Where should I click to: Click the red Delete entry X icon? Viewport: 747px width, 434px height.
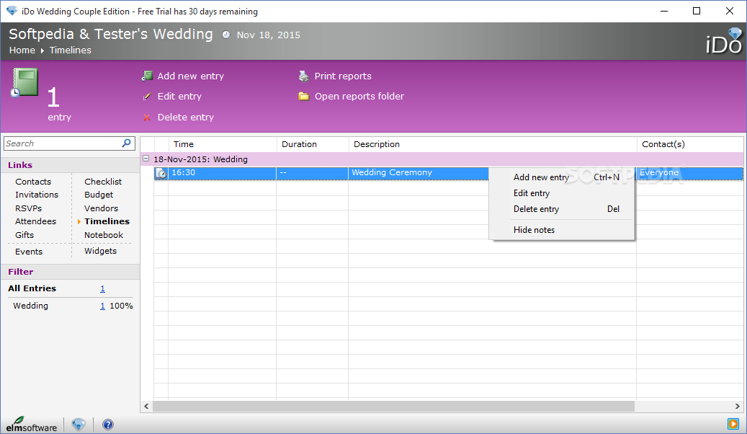pyautogui.click(x=147, y=118)
